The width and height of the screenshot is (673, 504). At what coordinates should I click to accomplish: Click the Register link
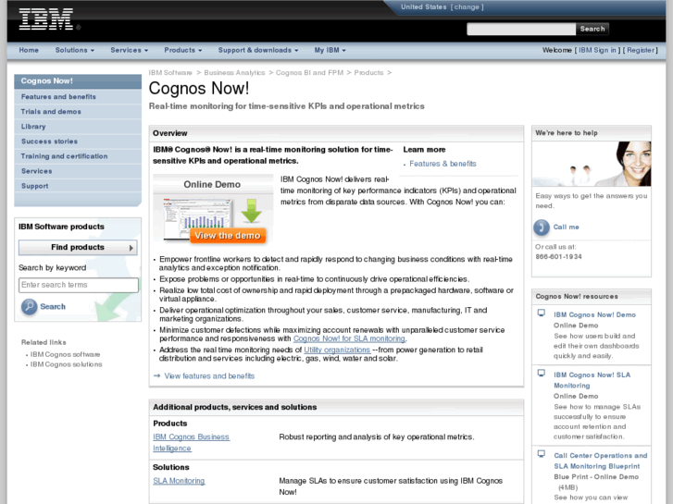coord(641,50)
